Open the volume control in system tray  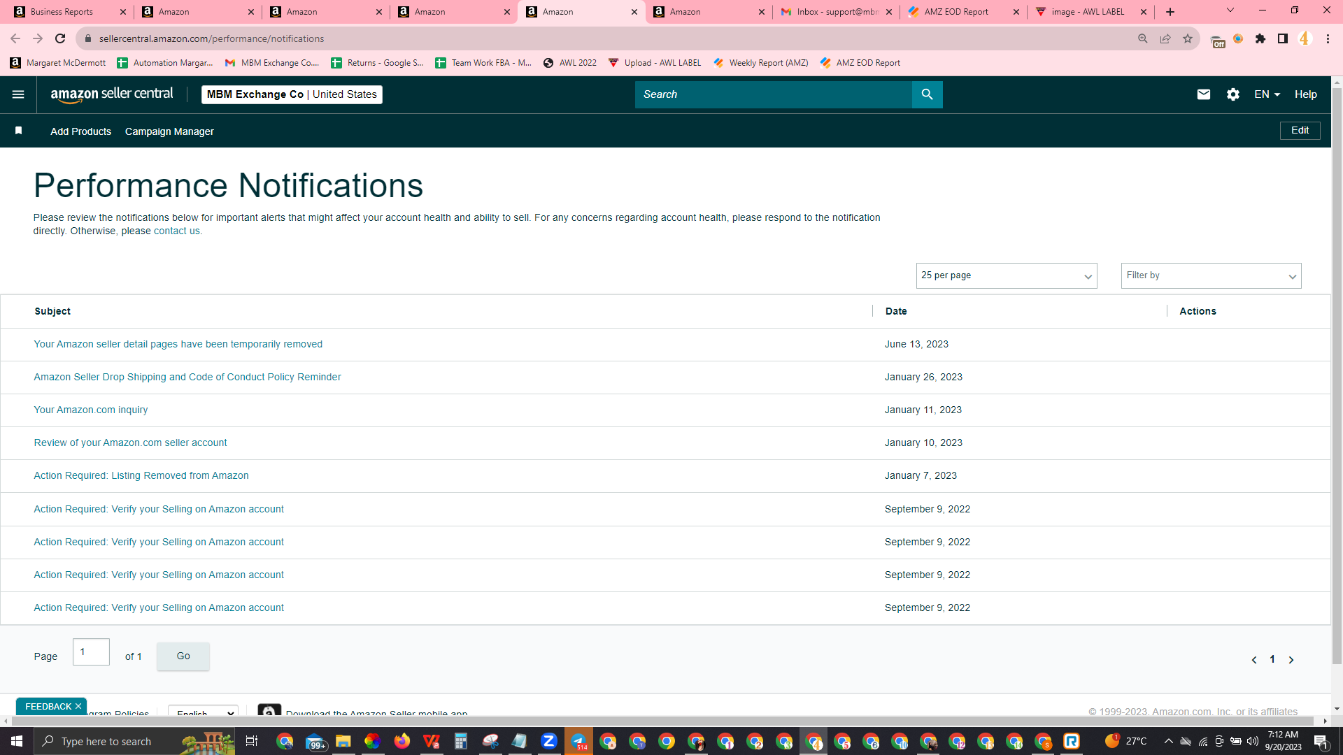pos(1252,741)
